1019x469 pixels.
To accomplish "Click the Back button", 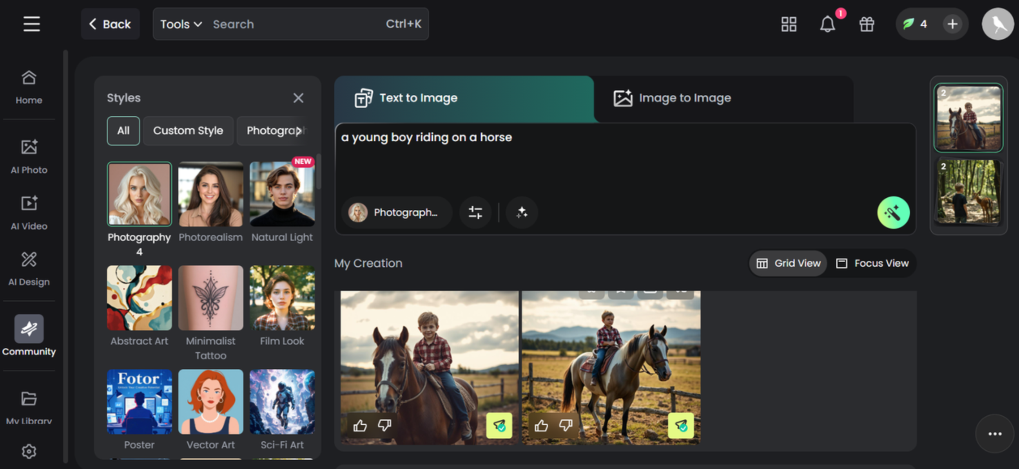I will point(110,24).
